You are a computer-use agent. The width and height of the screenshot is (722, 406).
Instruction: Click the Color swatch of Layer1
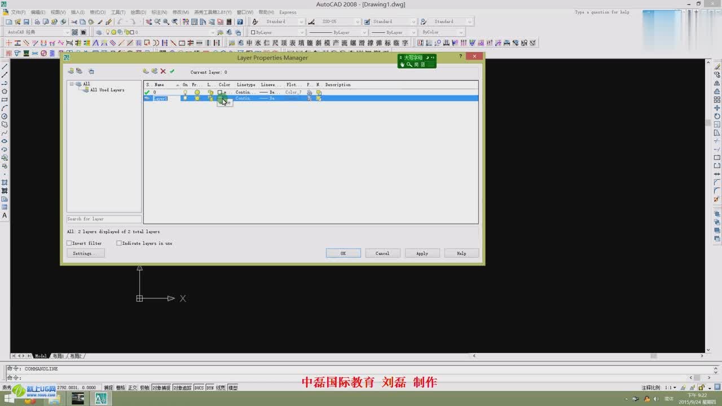pos(220,98)
